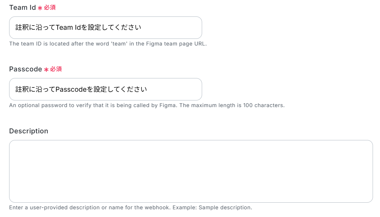
Task: Click the 必須 badge beside Team Id
Action: pyautogui.click(x=50, y=7)
